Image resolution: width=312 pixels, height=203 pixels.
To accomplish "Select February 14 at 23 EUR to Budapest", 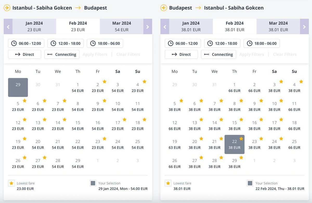I will (x=58, y=125).
